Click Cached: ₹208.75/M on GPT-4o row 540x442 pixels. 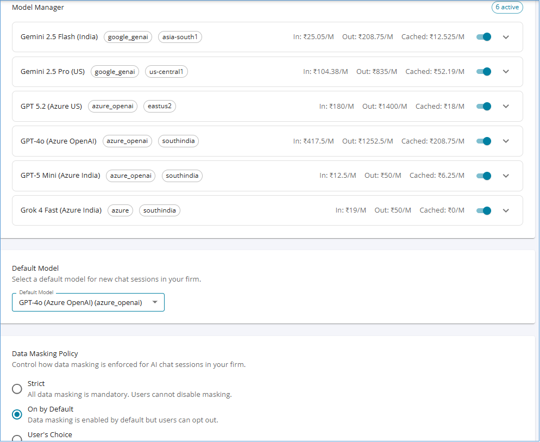(x=432, y=141)
